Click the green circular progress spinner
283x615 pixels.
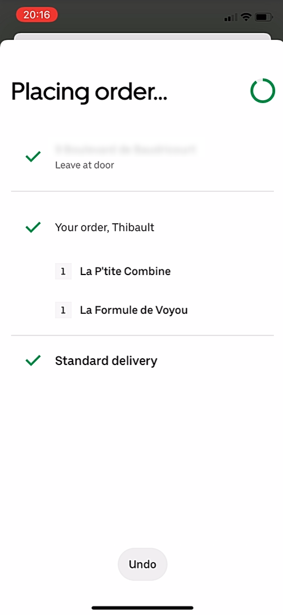tap(263, 91)
